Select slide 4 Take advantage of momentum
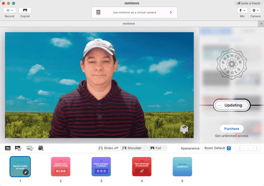 142,167
